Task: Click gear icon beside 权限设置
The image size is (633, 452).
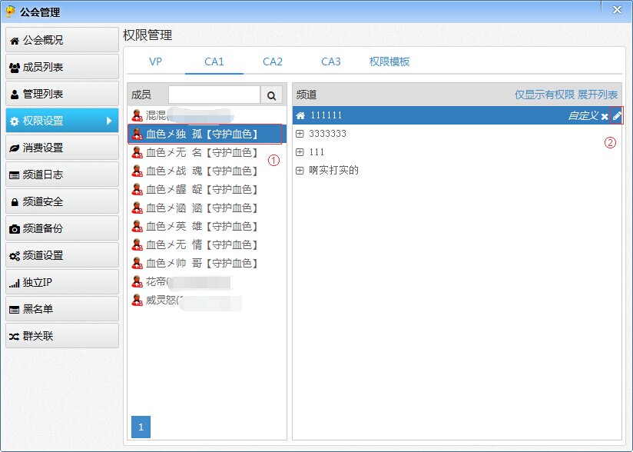Action: point(15,121)
